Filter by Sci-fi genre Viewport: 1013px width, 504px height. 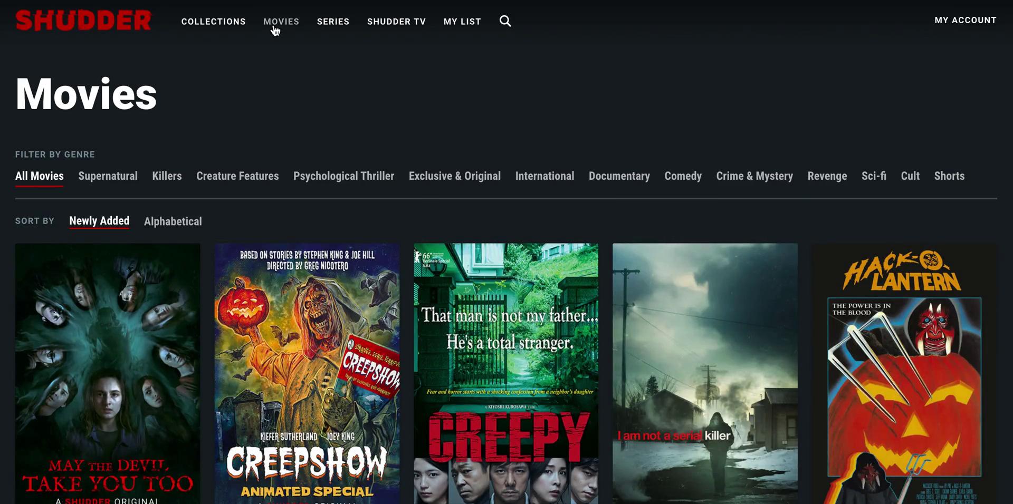point(874,176)
